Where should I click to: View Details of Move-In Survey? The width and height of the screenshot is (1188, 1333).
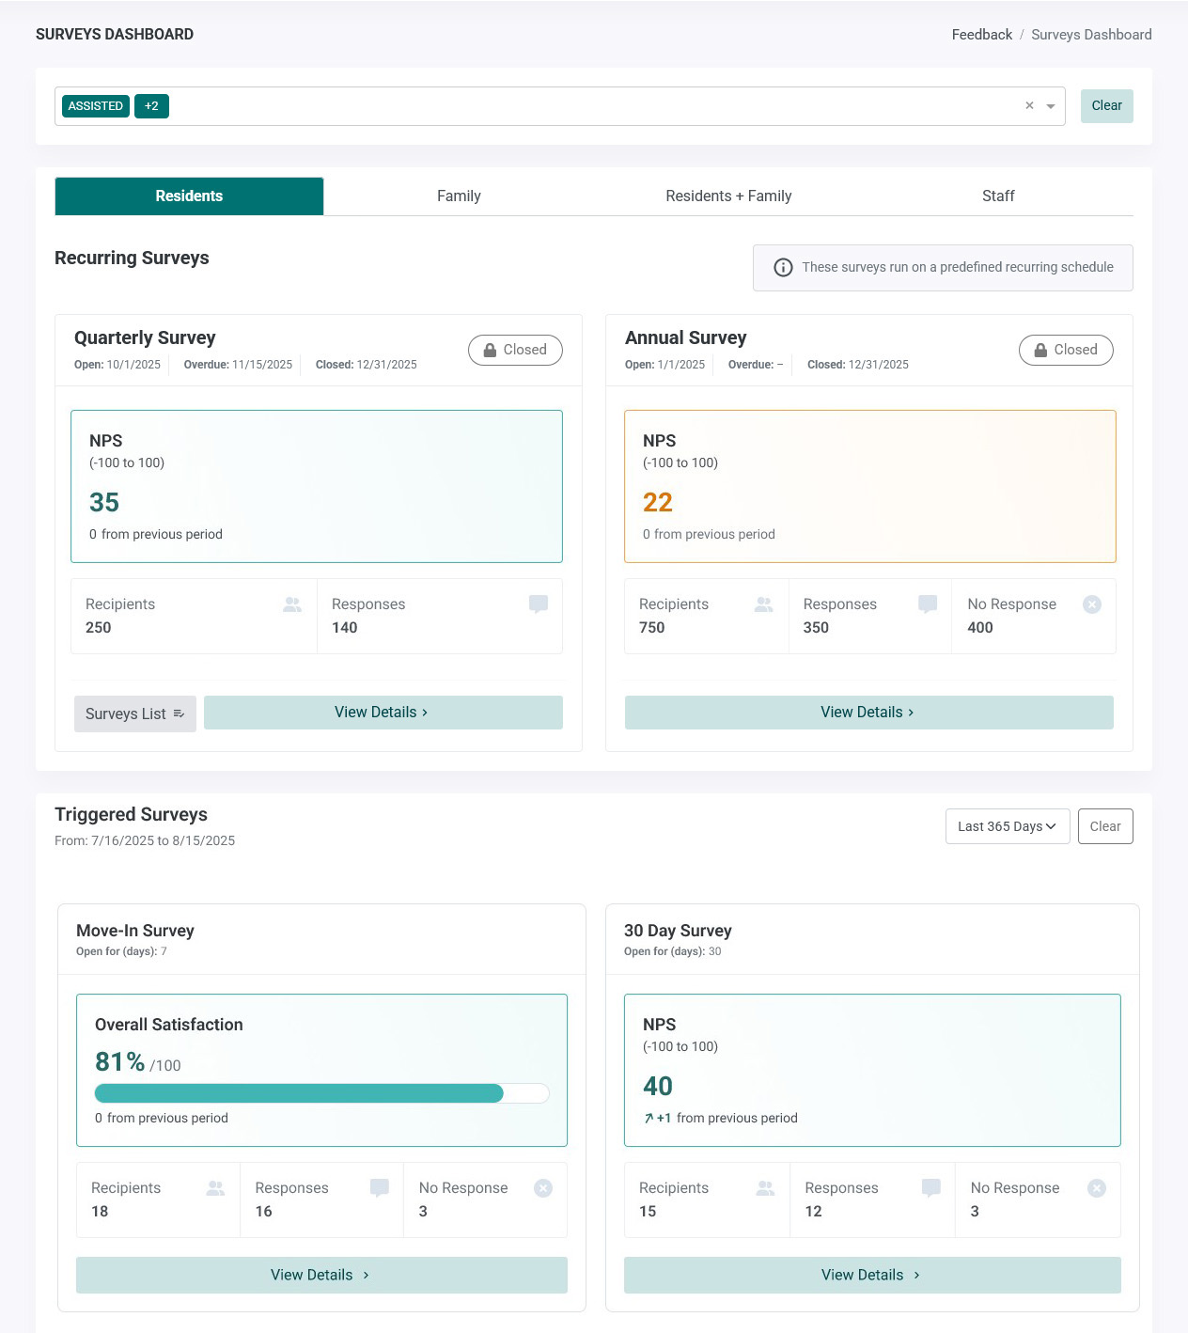[321, 1275]
